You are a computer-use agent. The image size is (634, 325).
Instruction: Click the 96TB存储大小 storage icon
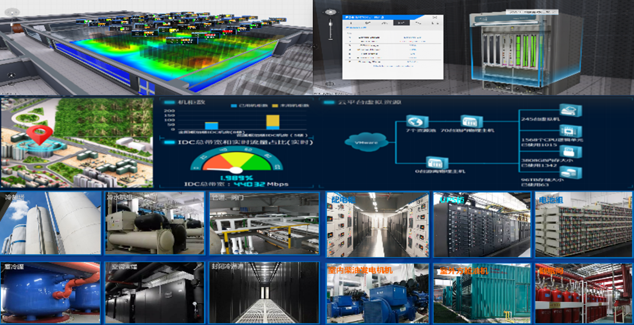pyautogui.click(x=571, y=172)
